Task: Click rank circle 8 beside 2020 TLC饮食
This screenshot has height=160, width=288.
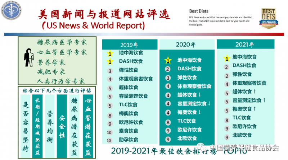Action: click(168, 122)
